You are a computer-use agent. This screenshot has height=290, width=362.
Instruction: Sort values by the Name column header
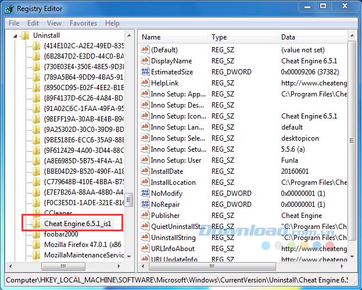174,37
